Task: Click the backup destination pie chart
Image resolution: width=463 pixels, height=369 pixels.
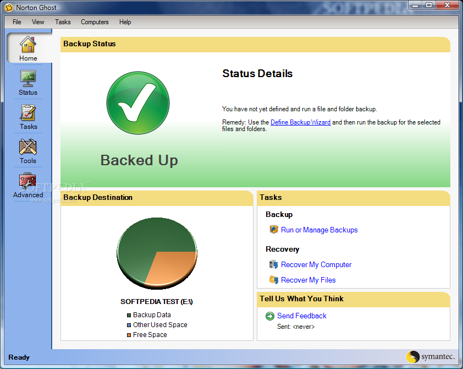Action: (157, 253)
